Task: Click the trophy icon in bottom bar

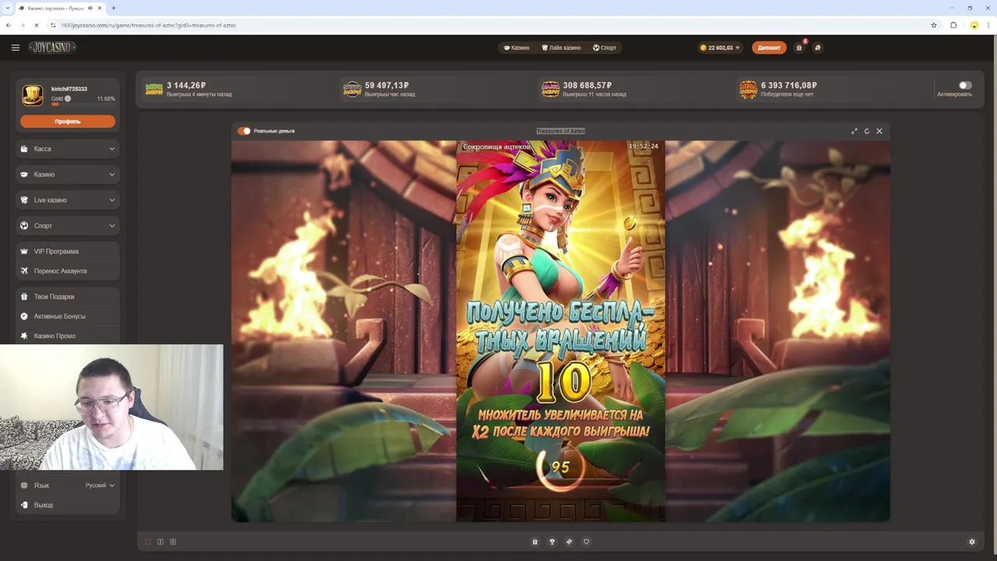Action: click(552, 542)
